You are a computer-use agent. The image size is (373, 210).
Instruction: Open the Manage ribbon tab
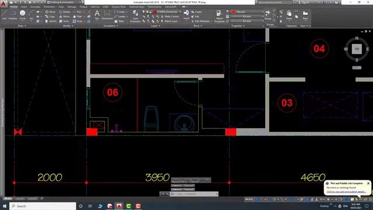[72, 7]
